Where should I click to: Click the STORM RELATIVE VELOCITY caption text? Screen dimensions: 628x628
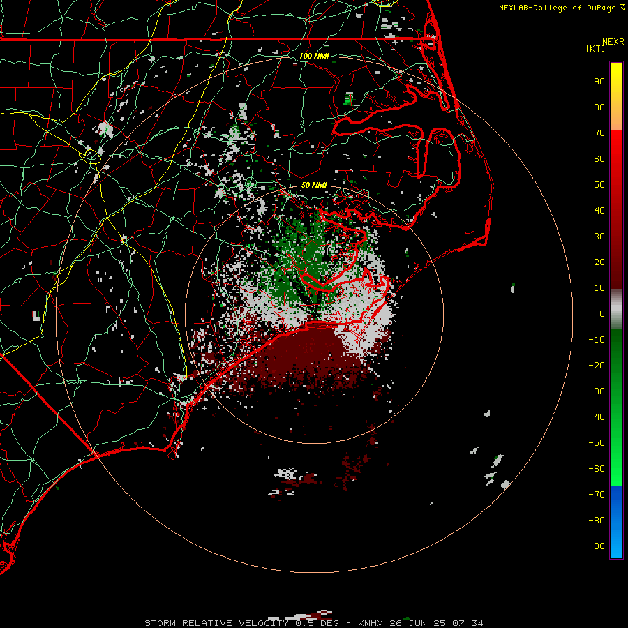point(218,623)
